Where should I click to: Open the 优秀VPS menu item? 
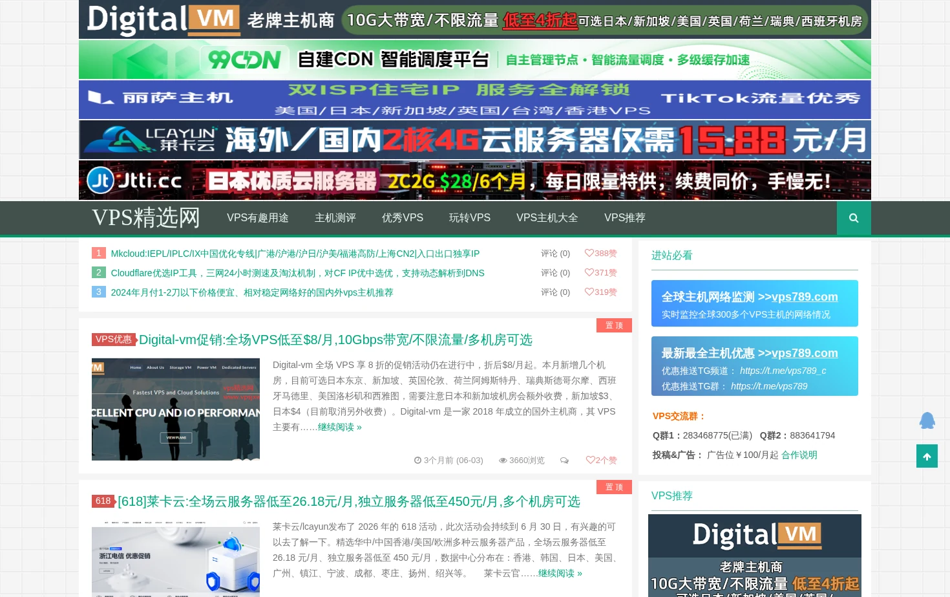pos(403,218)
